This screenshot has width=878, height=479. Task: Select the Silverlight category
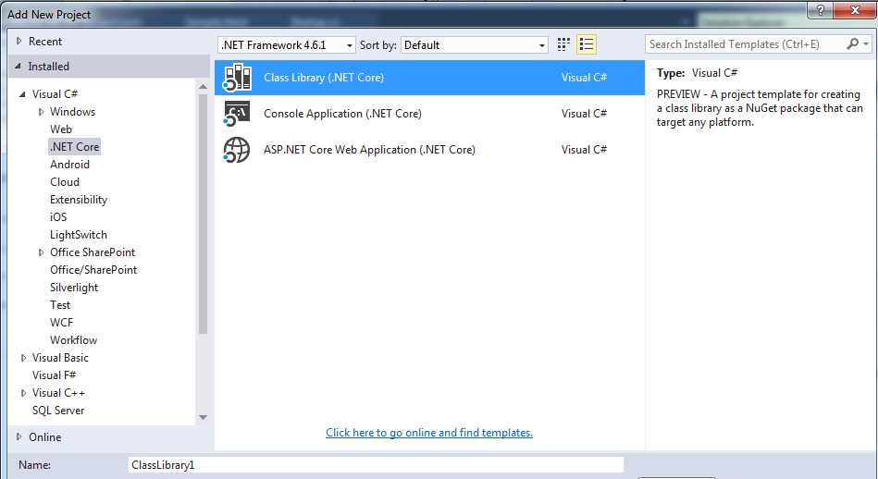[x=74, y=288]
